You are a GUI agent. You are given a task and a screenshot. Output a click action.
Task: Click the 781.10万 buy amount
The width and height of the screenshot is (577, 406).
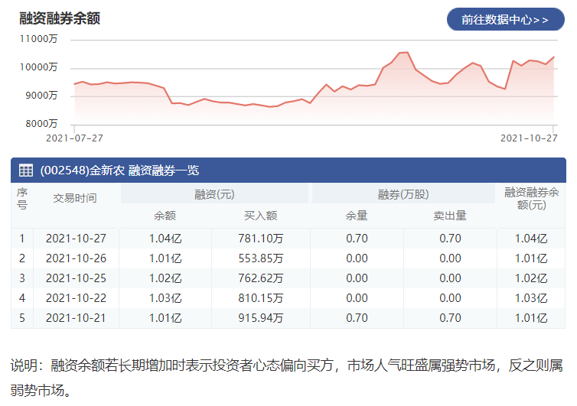click(x=260, y=239)
